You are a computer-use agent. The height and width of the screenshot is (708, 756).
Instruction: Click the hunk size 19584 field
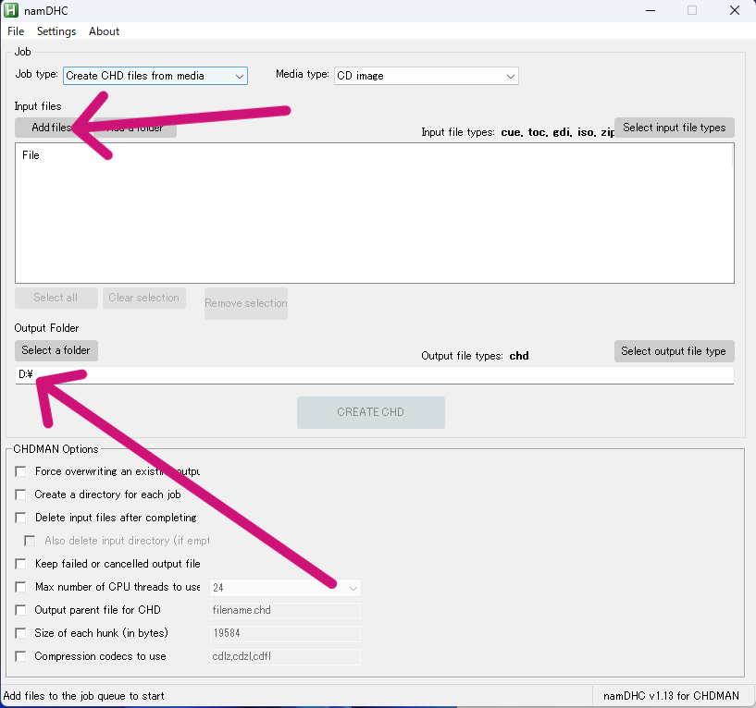point(285,634)
